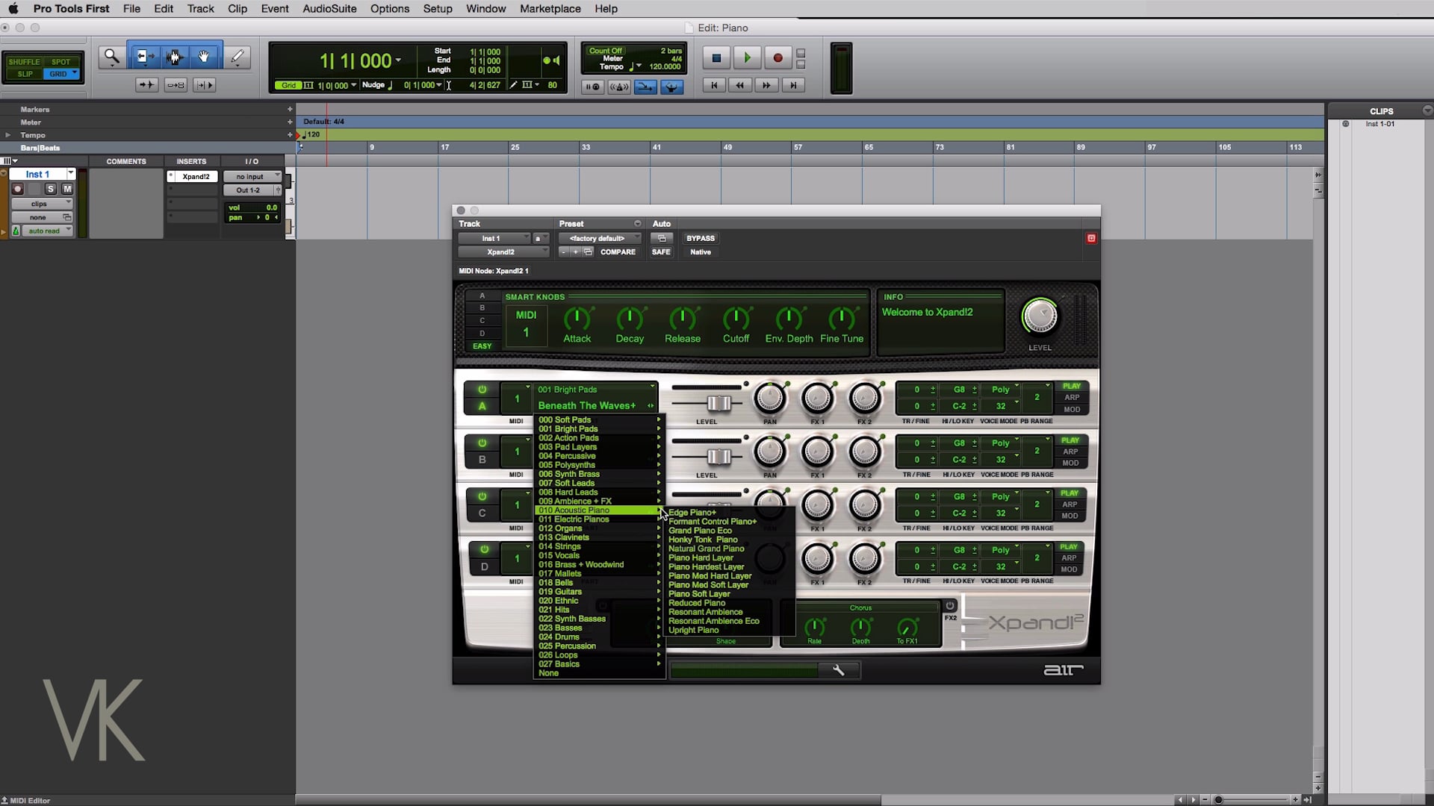Solo the Inst 1 track

pos(51,189)
